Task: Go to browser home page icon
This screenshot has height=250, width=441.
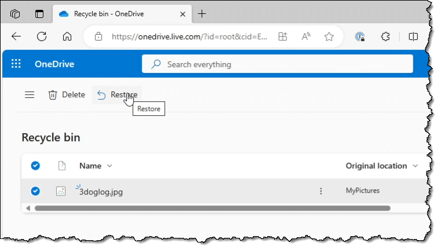Action: [67, 36]
